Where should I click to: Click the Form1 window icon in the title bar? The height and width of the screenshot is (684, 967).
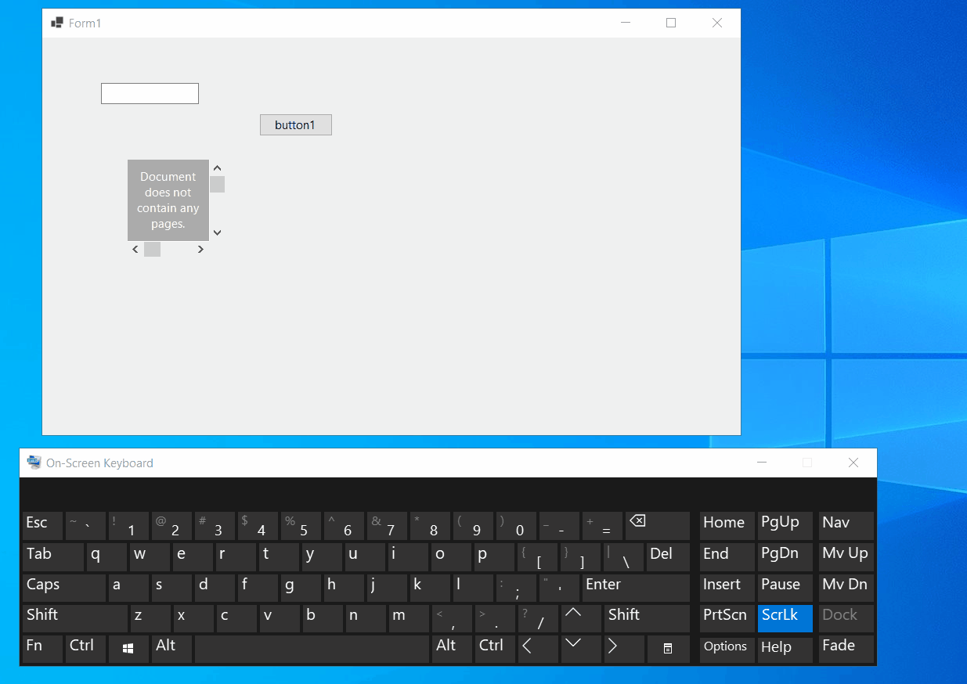coord(56,23)
